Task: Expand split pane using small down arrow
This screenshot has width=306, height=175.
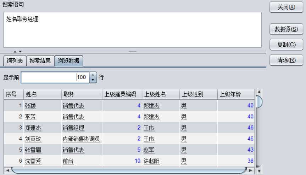Action: click(20, 52)
